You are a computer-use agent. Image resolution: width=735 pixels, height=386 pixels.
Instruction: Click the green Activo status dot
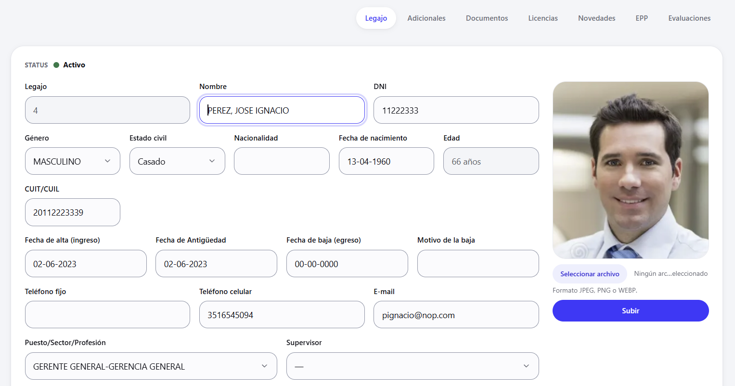56,65
